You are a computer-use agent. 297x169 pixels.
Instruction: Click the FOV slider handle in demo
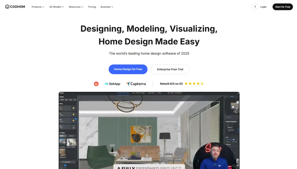pyautogui.click(x=233, y=139)
